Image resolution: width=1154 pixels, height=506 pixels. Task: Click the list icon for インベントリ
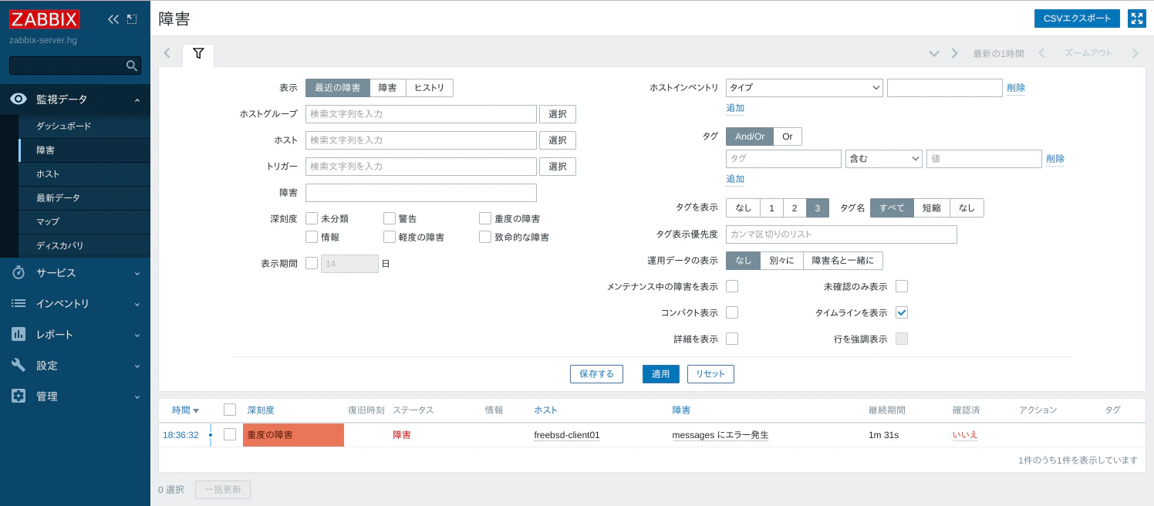pyautogui.click(x=19, y=304)
